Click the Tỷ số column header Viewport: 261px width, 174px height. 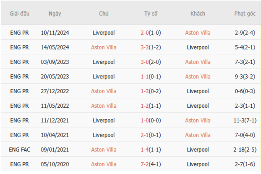[151, 13]
